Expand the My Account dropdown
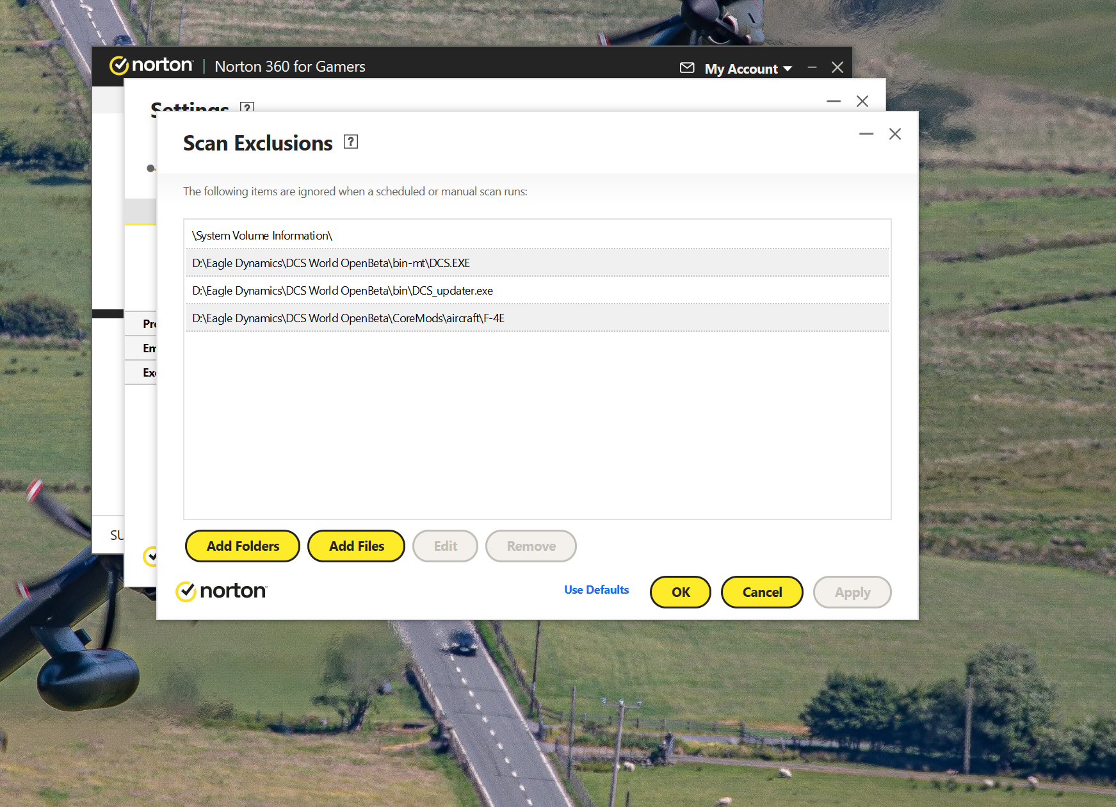The image size is (1116, 807). click(748, 69)
